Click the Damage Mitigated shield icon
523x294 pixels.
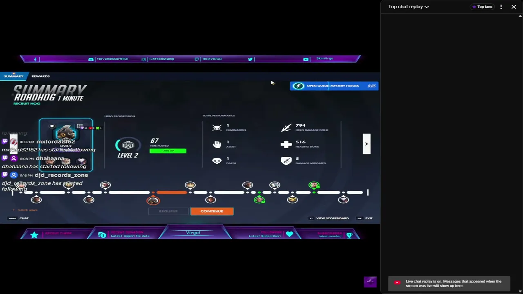click(x=286, y=161)
